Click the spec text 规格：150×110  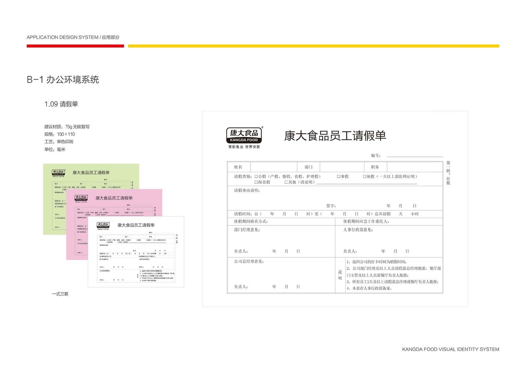tap(60, 134)
